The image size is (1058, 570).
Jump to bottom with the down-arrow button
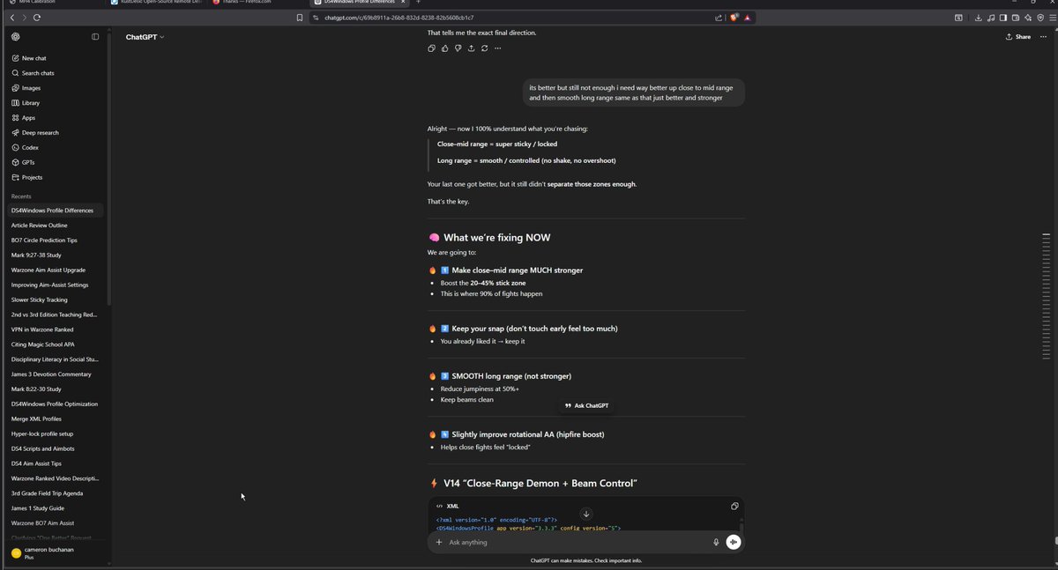(586, 514)
